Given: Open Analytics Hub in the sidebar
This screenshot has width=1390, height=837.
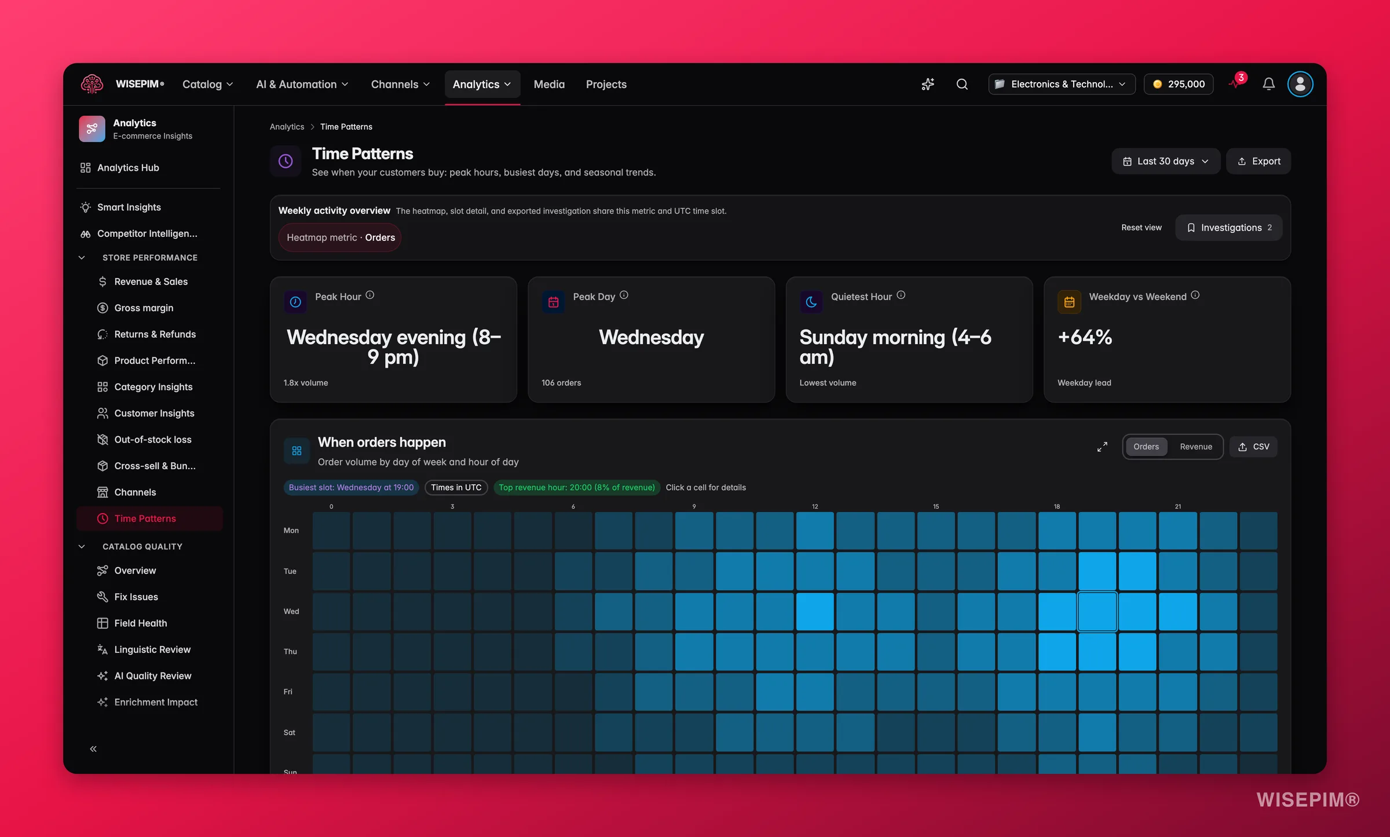Looking at the screenshot, I should click(x=149, y=167).
